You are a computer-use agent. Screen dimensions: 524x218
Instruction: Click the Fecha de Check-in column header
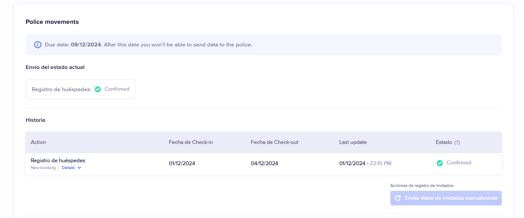tap(190, 142)
